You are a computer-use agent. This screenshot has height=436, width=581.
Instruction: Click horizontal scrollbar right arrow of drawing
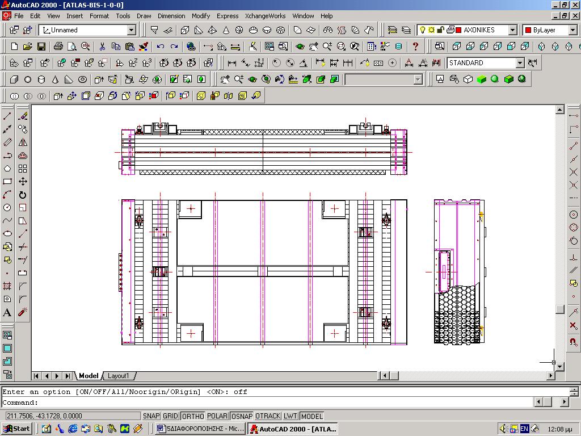(x=551, y=376)
